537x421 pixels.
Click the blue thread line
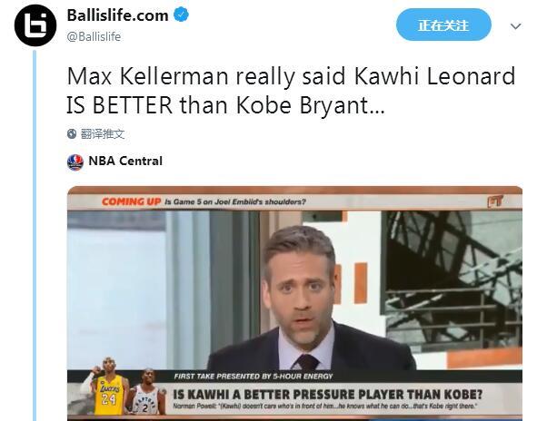tap(35, 235)
